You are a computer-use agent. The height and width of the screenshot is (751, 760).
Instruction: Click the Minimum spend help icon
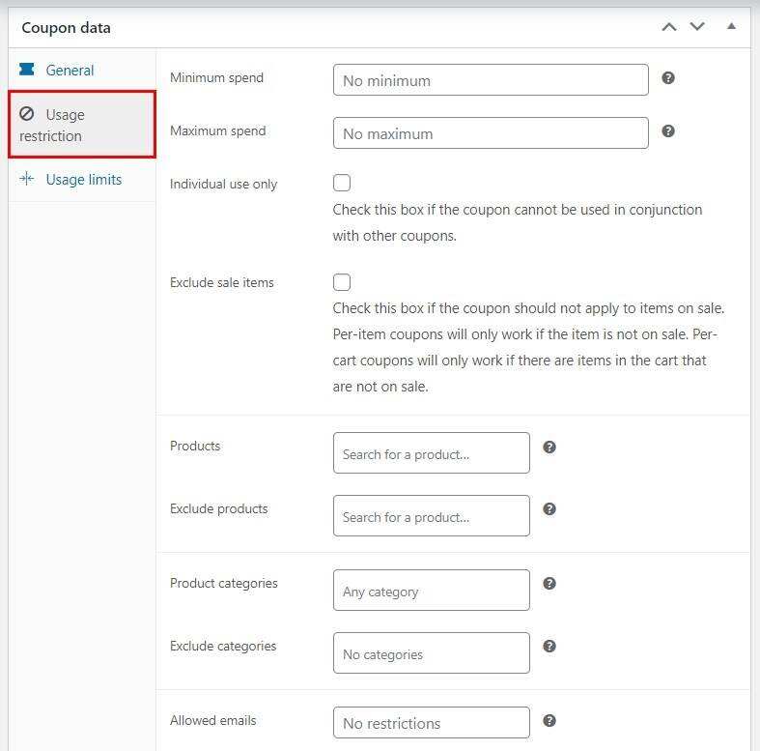pos(668,77)
